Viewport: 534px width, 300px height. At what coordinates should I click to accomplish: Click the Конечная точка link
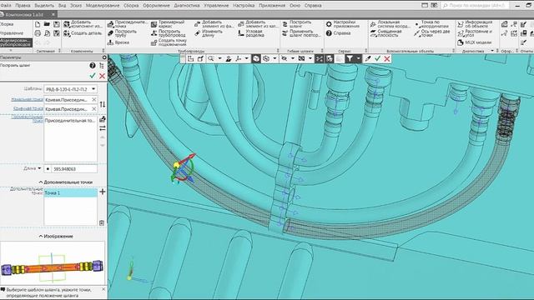(x=28, y=108)
